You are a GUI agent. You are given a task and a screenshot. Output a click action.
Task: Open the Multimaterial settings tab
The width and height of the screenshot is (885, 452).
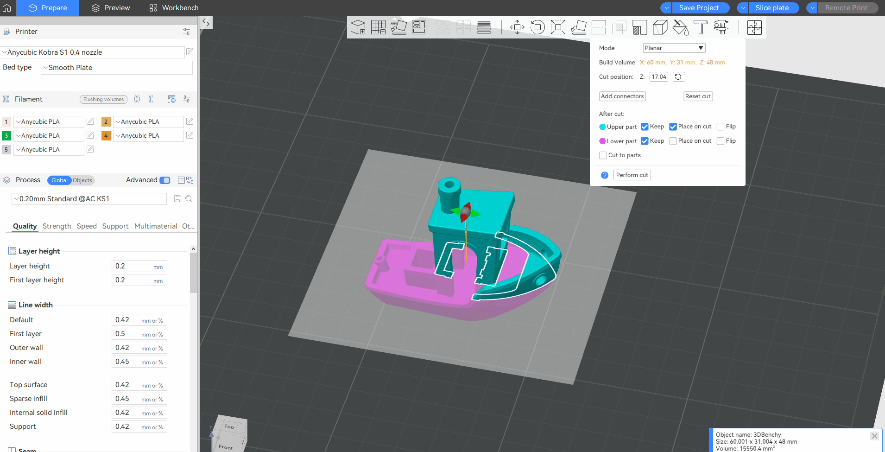[156, 226]
